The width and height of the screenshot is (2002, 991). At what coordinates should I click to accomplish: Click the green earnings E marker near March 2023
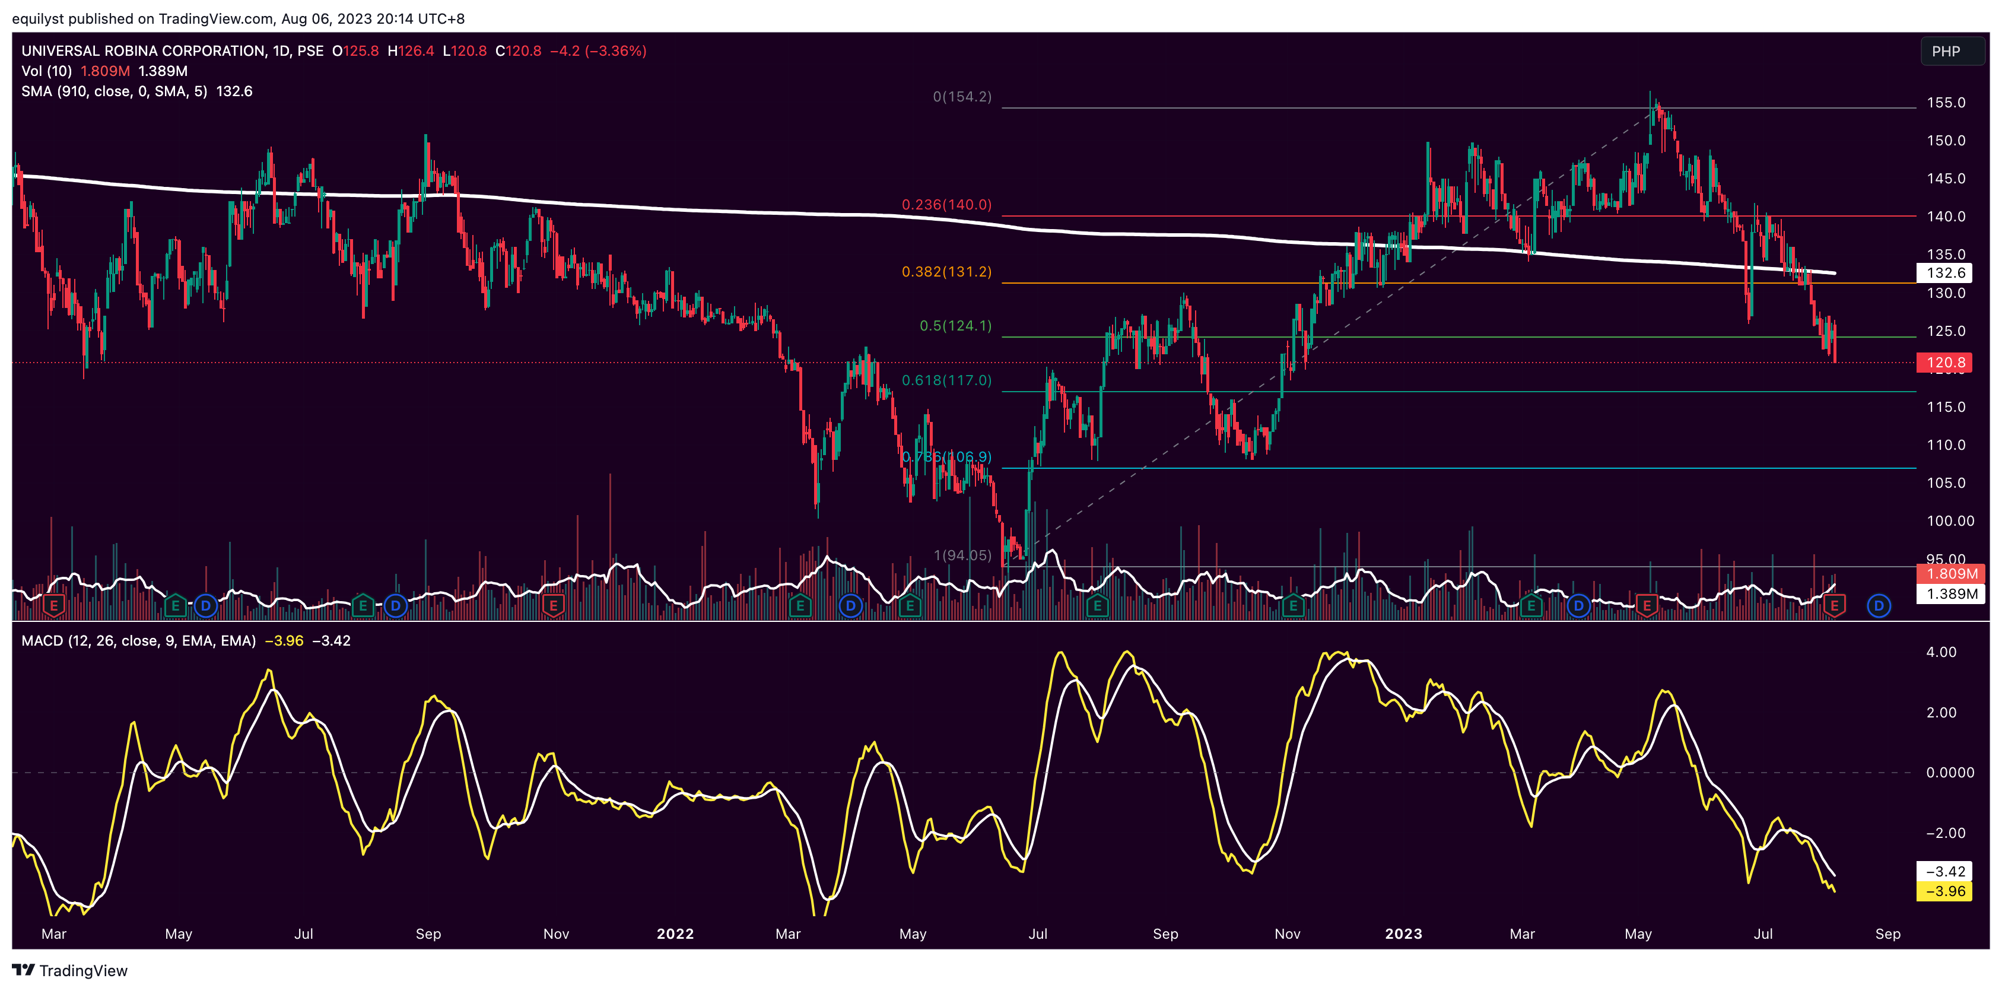[1531, 605]
